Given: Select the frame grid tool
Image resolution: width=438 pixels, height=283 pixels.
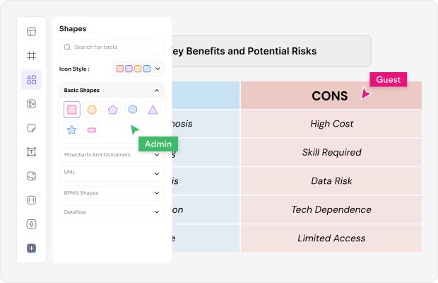Looking at the screenshot, I should pos(31,55).
